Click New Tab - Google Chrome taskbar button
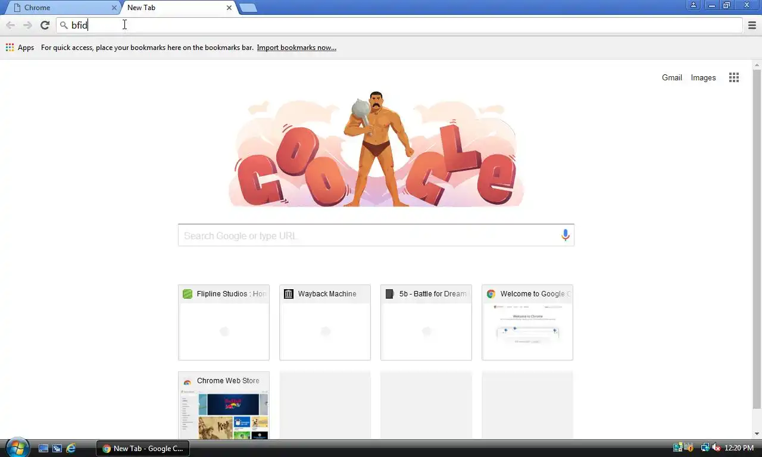The image size is (762, 457). (143, 449)
